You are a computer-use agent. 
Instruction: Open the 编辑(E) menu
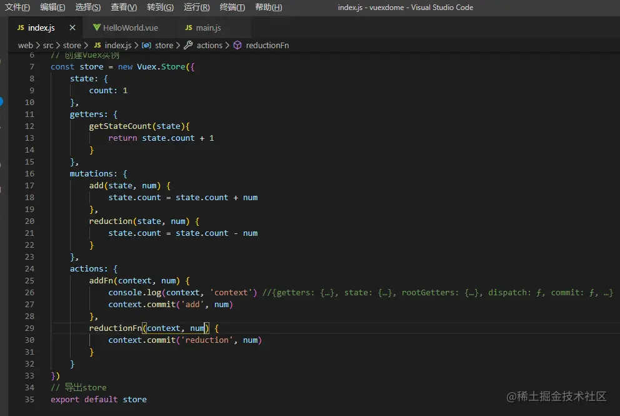tap(52, 7)
